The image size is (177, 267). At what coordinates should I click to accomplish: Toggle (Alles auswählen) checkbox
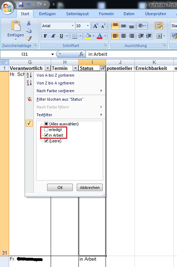point(46,124)
